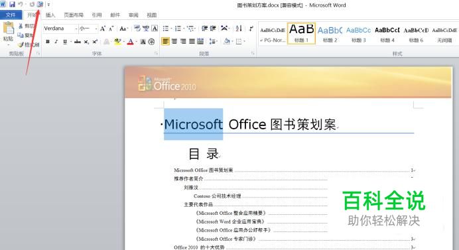Toggle Align Text Left
Viewport: 459px width, 250px height.
tap(165, 41)
